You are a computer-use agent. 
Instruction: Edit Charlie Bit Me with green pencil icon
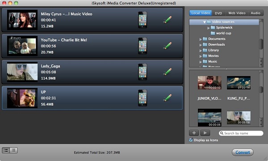point(167,46)
